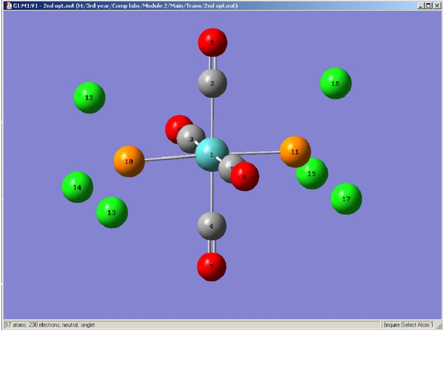Click the window title bar text
Screen dimensions: 443x372
(126, 6)
